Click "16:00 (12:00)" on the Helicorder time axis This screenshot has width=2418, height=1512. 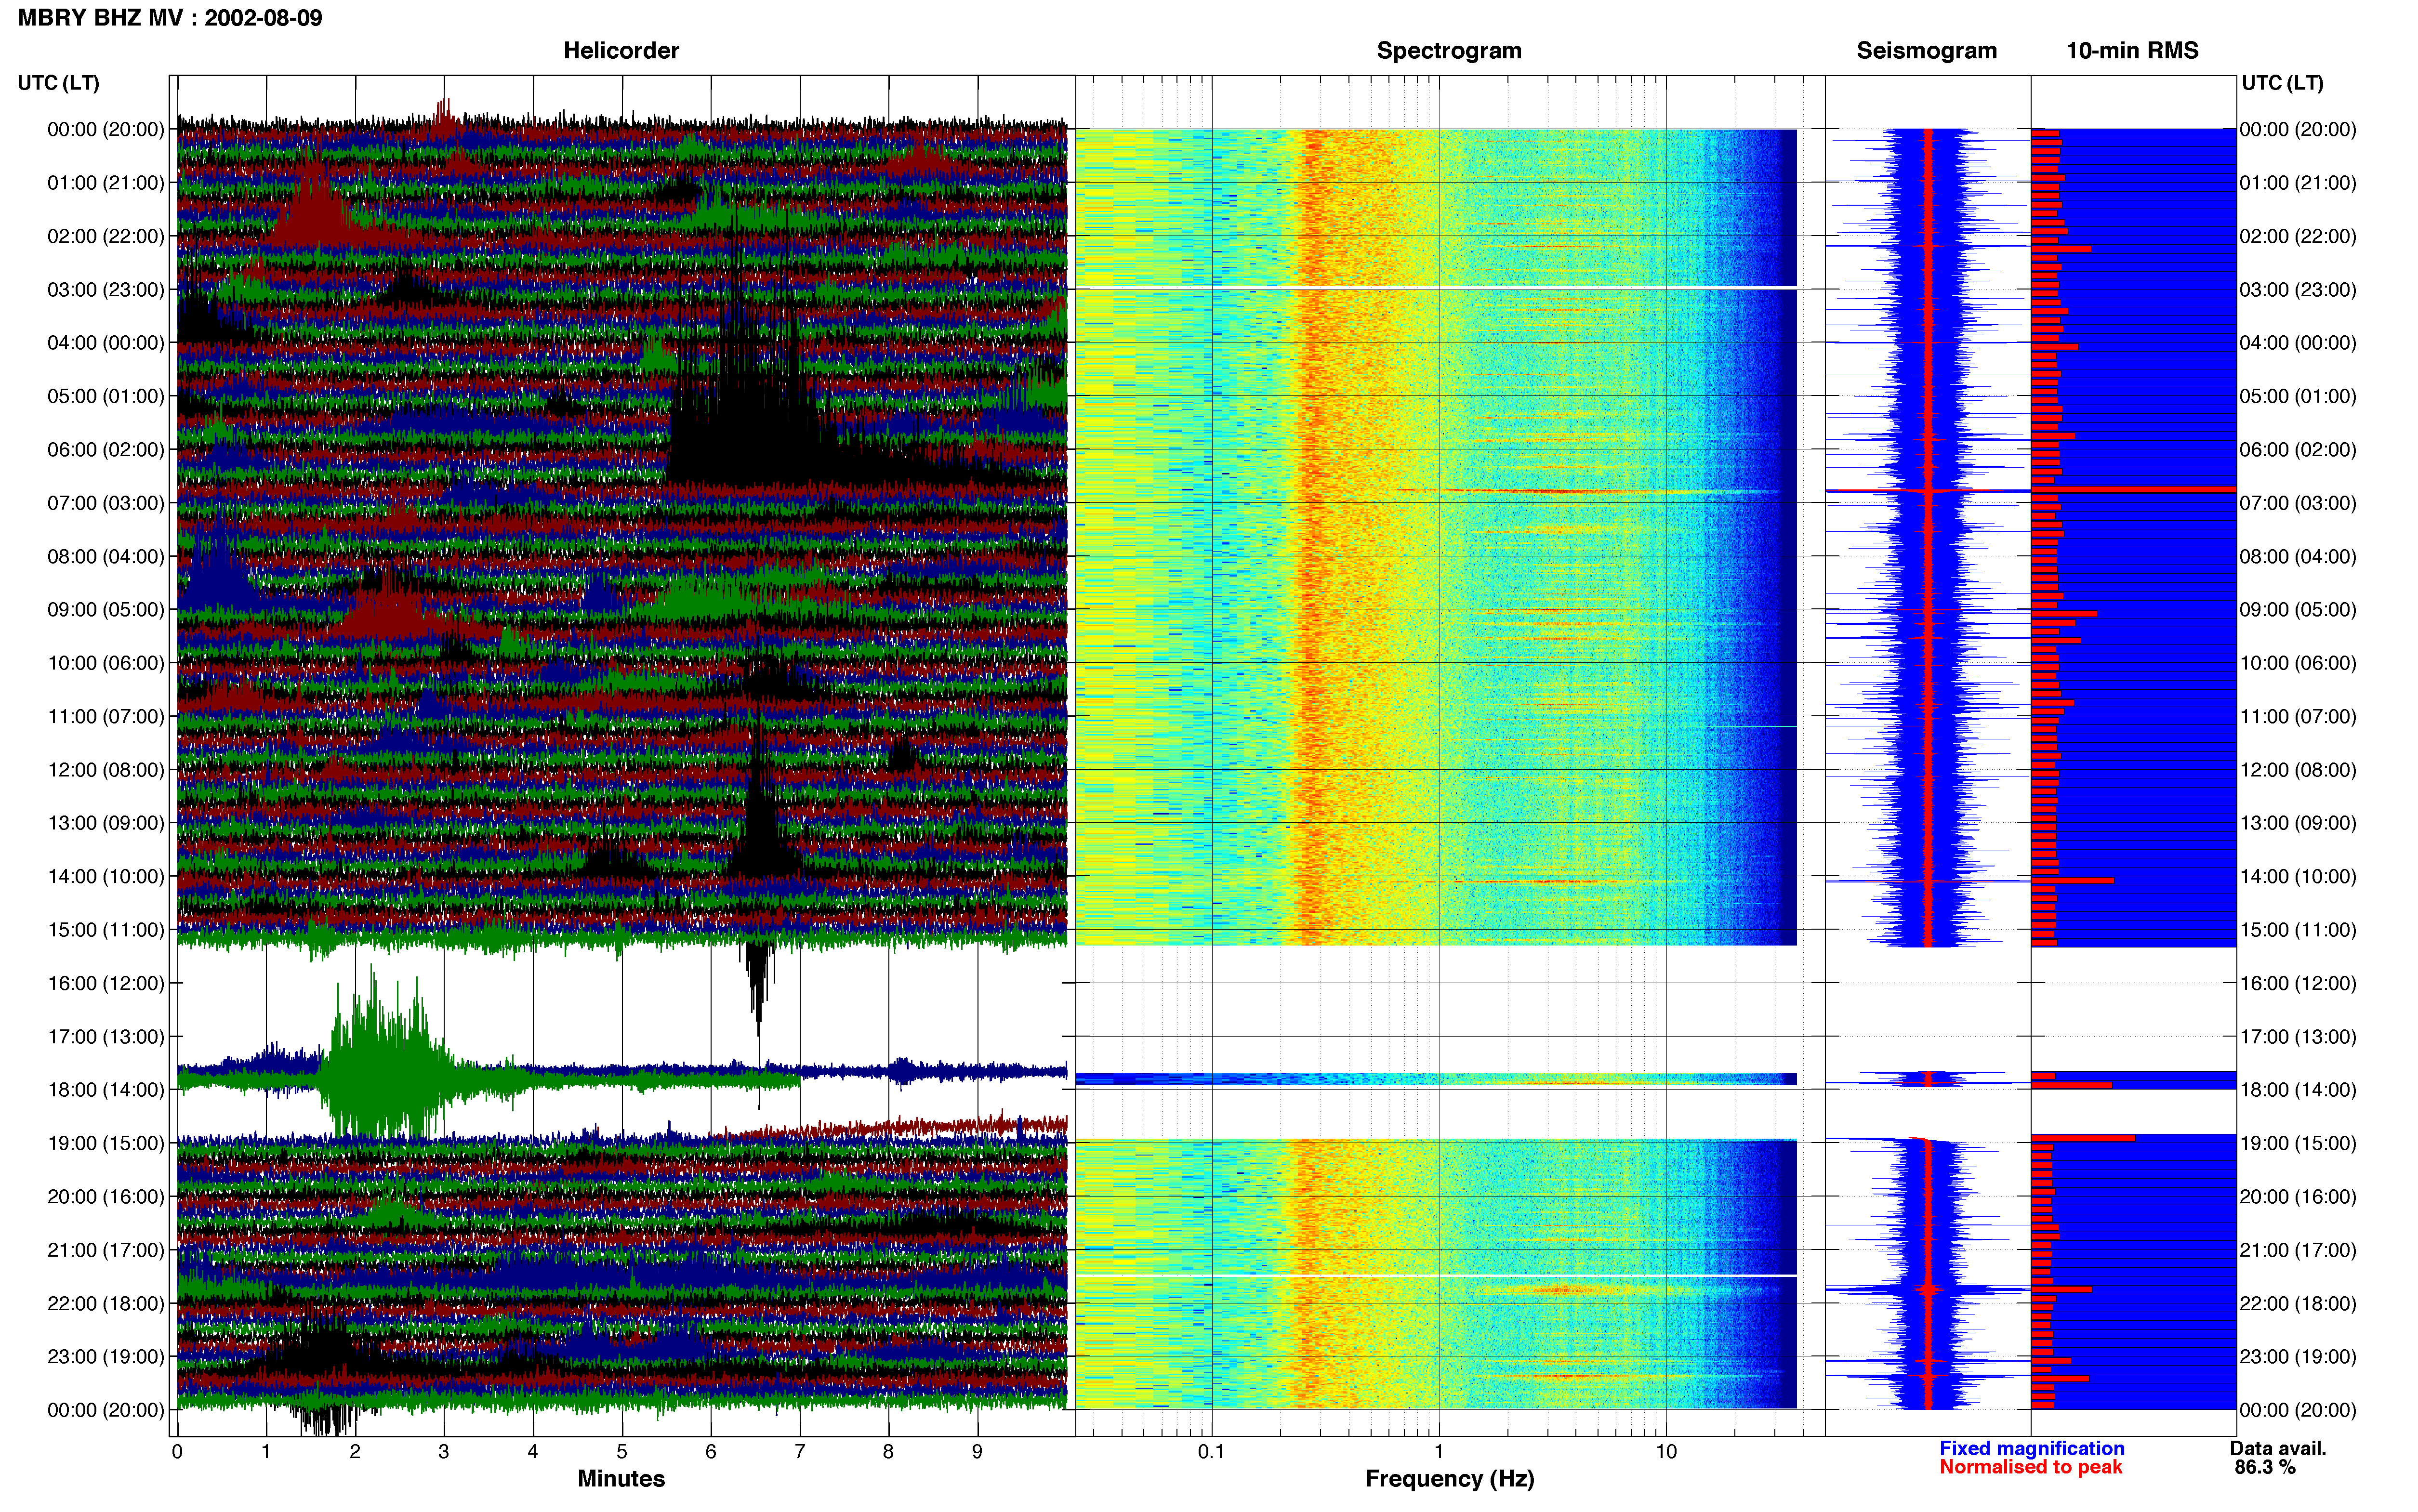pyautogui.click(x=106, y=983)
